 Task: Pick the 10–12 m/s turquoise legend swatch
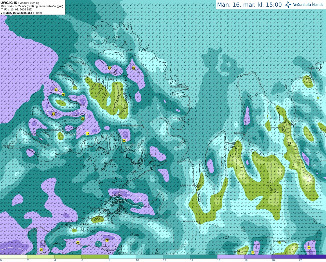point(149,257)
